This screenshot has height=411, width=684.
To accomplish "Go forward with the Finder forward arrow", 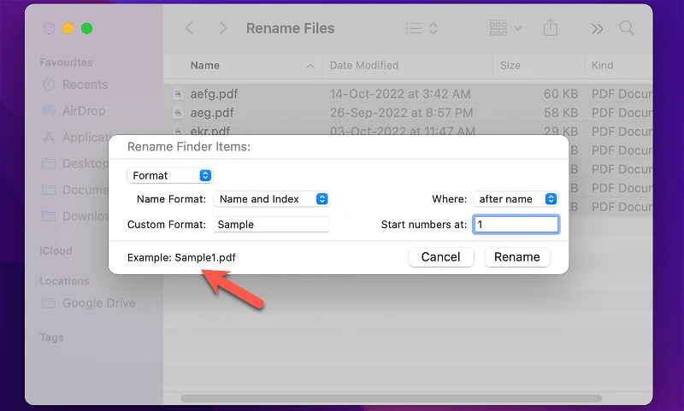I will tap(223, 28).
